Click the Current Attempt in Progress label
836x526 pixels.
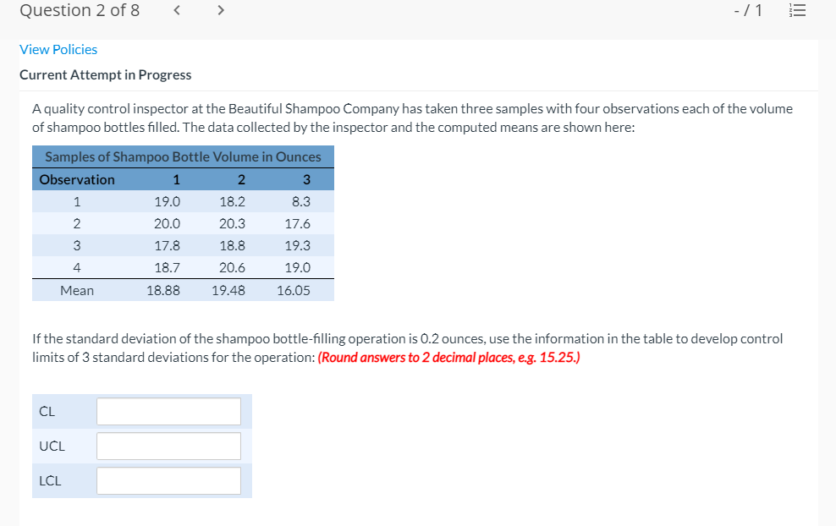[x=106, y=74]
